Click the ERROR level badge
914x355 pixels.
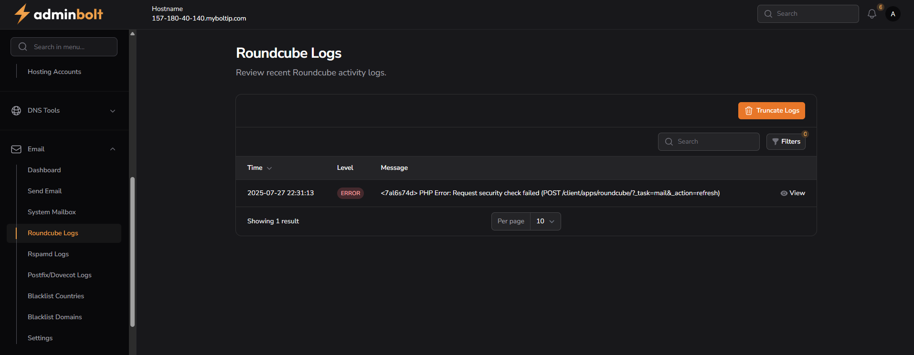[x=351, y=193]
